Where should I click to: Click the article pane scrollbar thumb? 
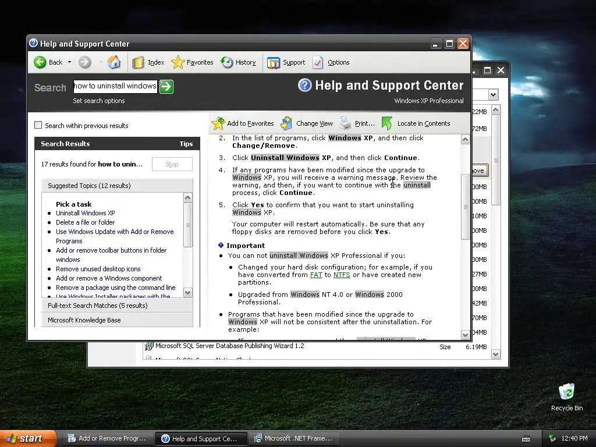coord(465,207)
